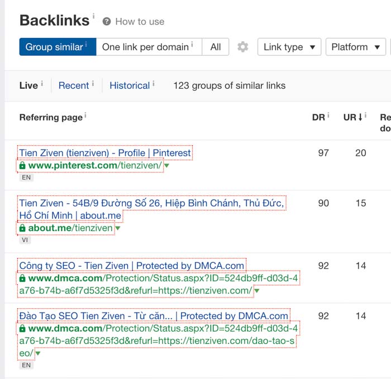Open about.me/tienziven URL link
391x379 pixels.
click(70, 228)
